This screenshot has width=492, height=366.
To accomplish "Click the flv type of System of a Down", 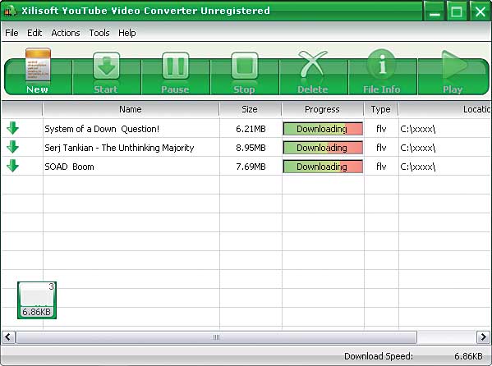I will click(381, 129).
